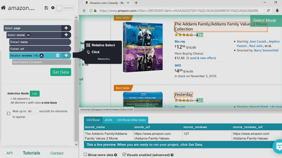
Task: Open the Tutorials link
Action: click(x=31, y=153)
